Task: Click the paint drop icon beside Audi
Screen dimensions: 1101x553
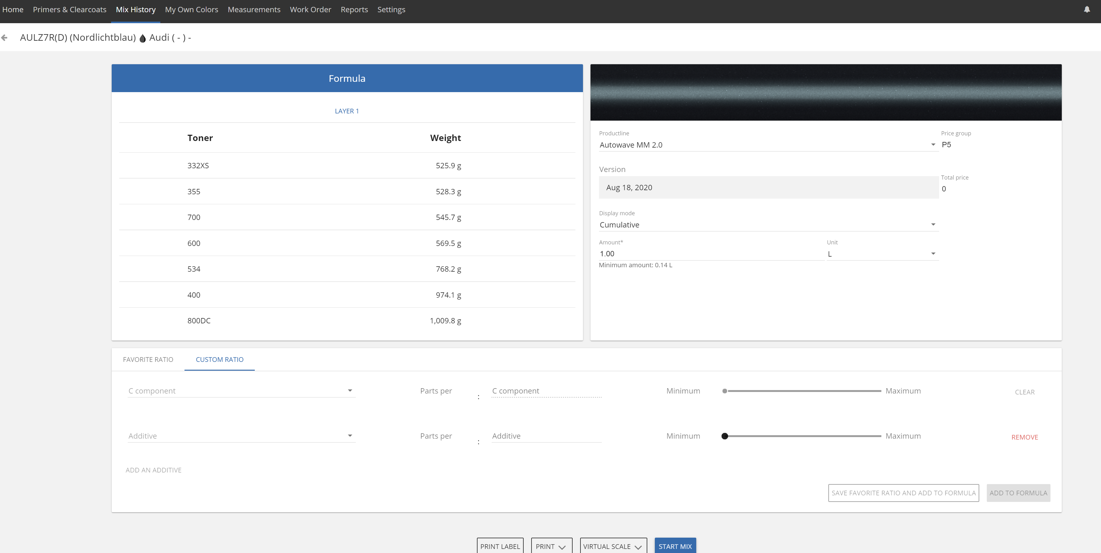Action: (x=143, y=38)
